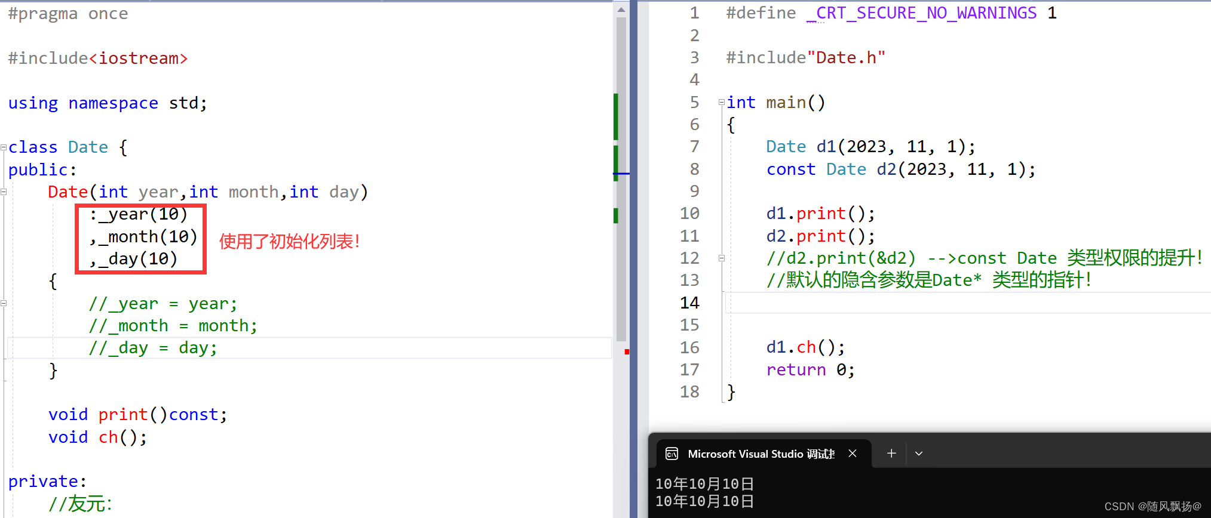Click on d1.ch(); statement
The width and height of the screenshot is (1211, 518).
(805, 347)
